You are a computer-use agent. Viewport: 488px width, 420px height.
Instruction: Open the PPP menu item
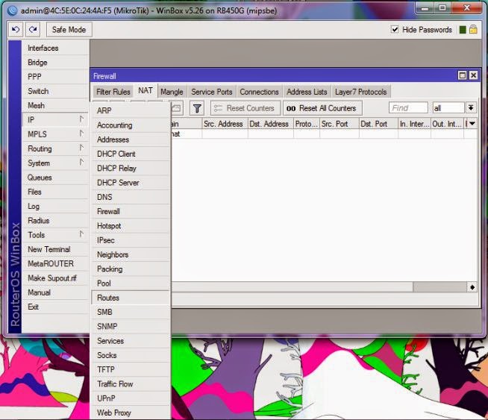(x=56, y=77)
